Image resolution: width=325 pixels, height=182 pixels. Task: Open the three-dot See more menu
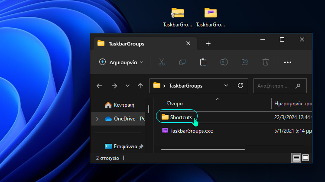pyautogui.click(x=288, y=62)
